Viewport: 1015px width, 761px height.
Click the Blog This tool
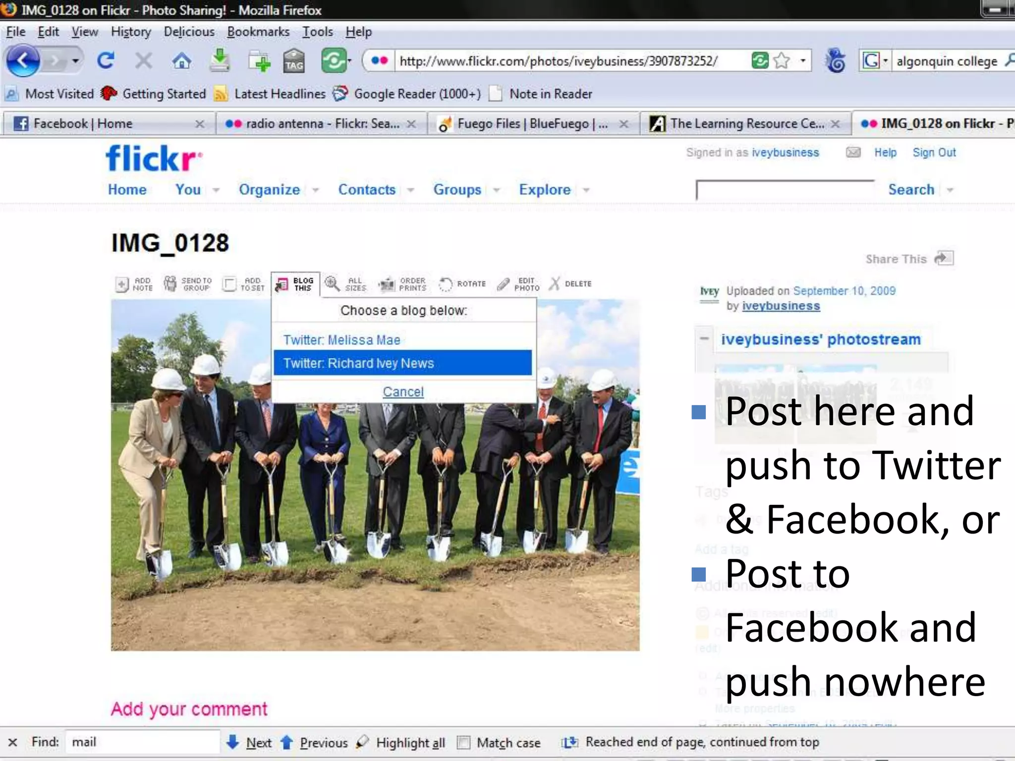295,284
